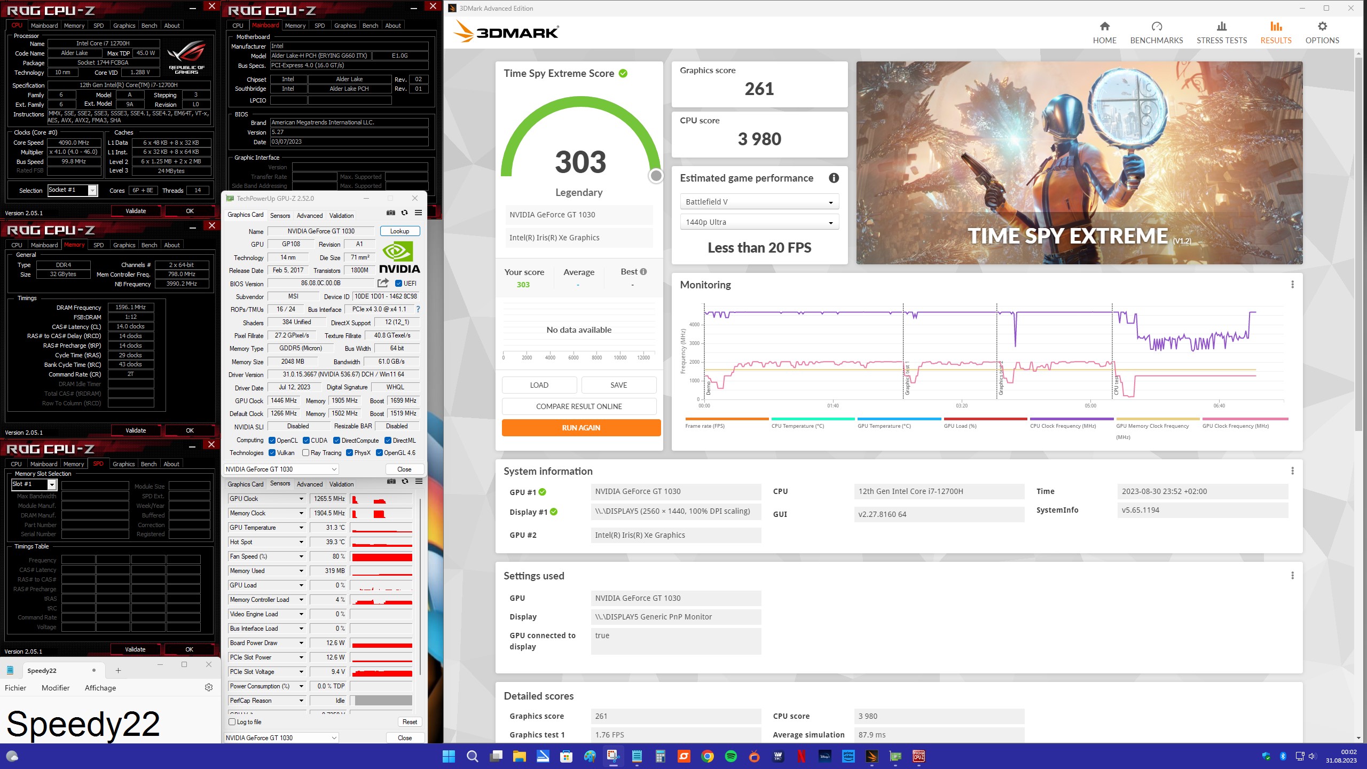Click the Bluetooth tray icon
The width and height of the screenshot is (1367, 769).
click(1283, 756)
